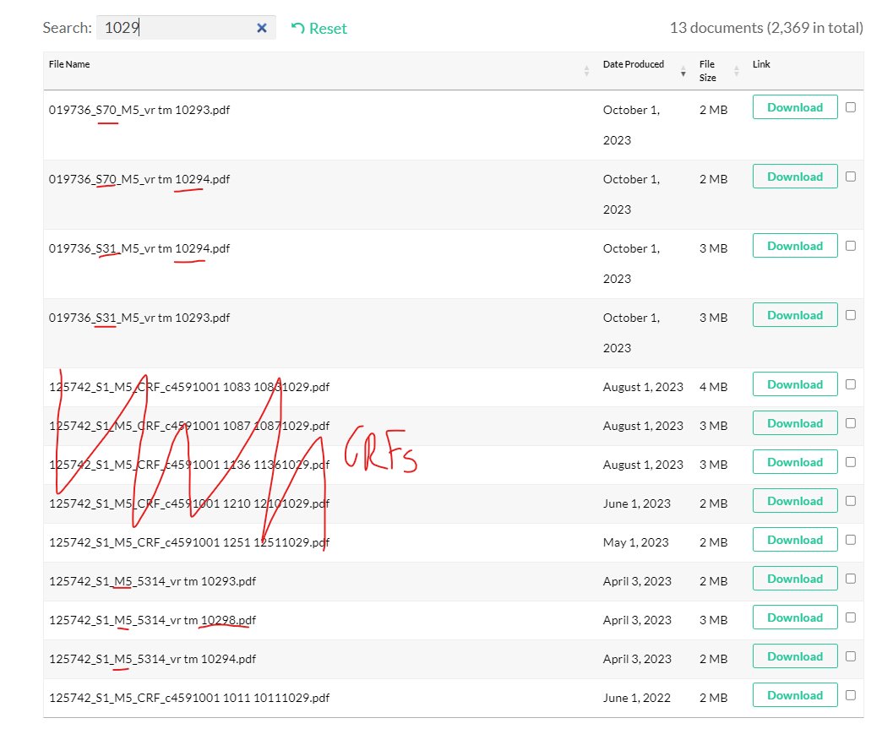Click inside the search input containing 1029

pyautogui.click(x=176, y=28)
